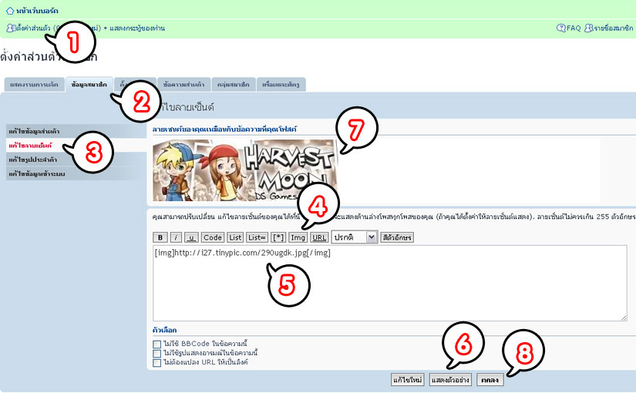This screenshot has height=393, width=636.
Task: Open the friends and foes tab
Action: tap(281, 85)
